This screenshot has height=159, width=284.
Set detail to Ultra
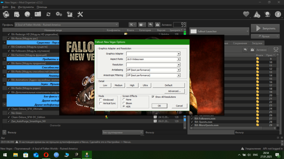point(145,85)
